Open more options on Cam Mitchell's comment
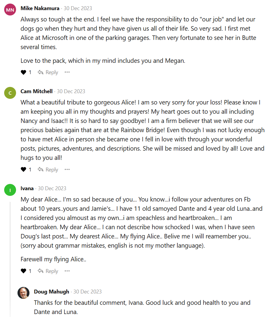This screenshot has height=317, width=276. [x=67, y=170]
